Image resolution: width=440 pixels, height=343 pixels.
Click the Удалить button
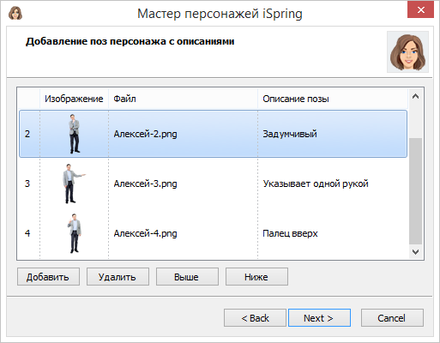(x=118, y=277)
